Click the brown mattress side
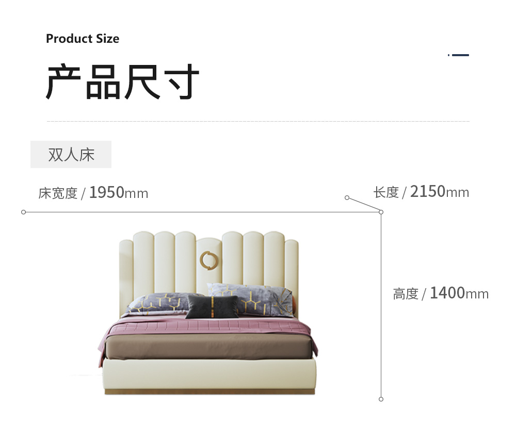Image resolution: width=516 pixels, height=434 pixels. pyautogui.click(x=208, y=347)
